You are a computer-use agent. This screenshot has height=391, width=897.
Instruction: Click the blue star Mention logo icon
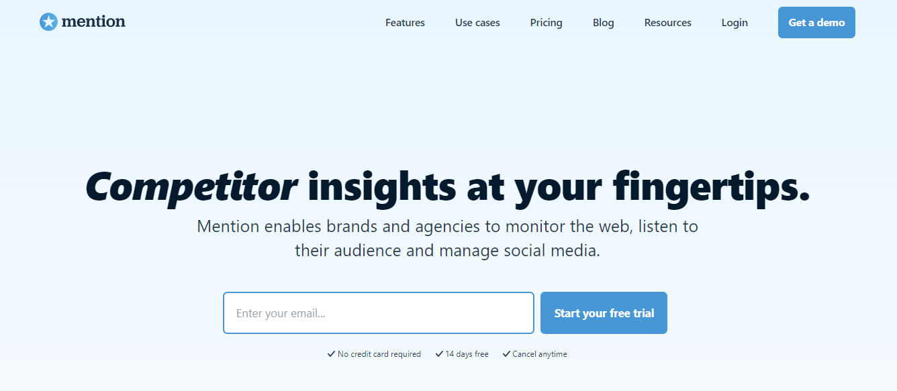pyautogui.click(x=48, y=22)
